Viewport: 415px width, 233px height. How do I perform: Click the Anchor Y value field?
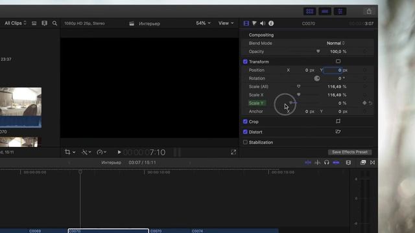(x=340, y=111)
